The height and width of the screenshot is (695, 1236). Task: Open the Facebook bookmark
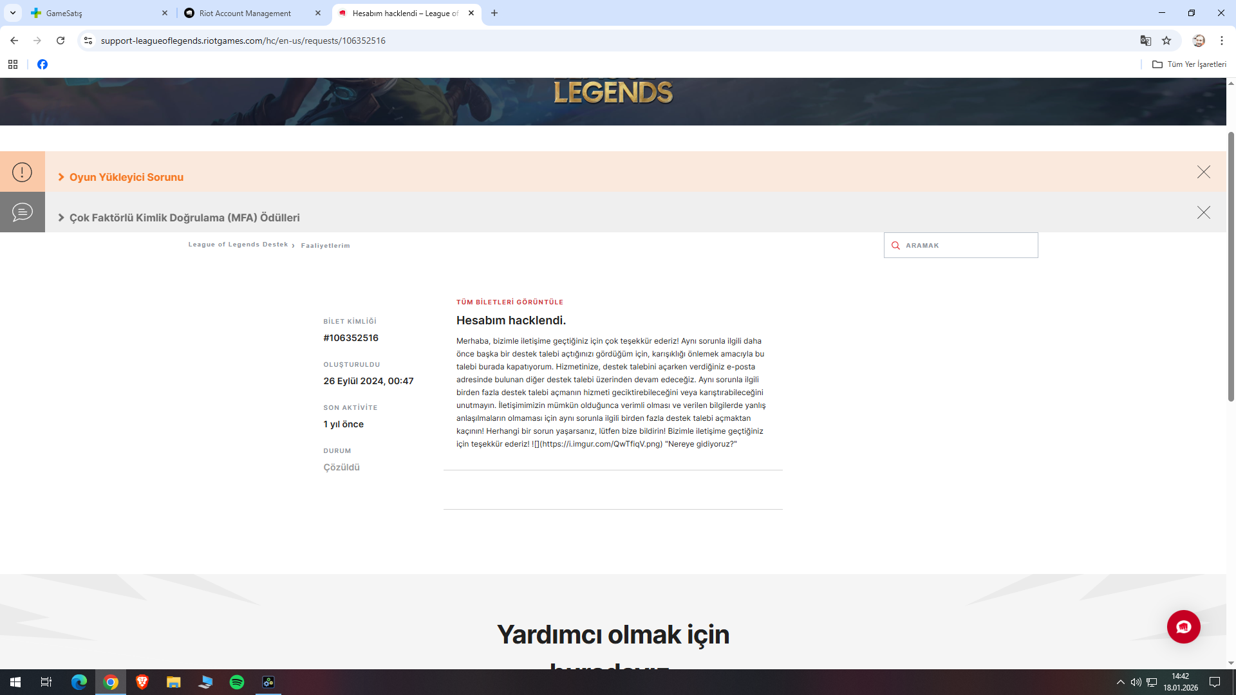42,64
